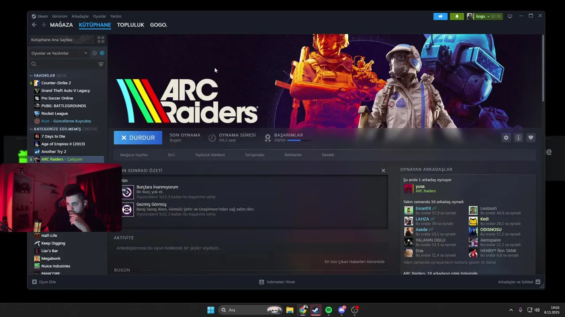Open the Gogo. account dropdown
This screenshot has height=317, width=565.
(485, 16)
